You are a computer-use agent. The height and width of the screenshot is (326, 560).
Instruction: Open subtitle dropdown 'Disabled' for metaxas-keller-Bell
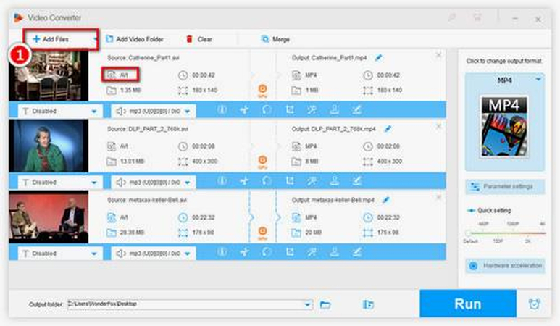[x=60, y=253]
